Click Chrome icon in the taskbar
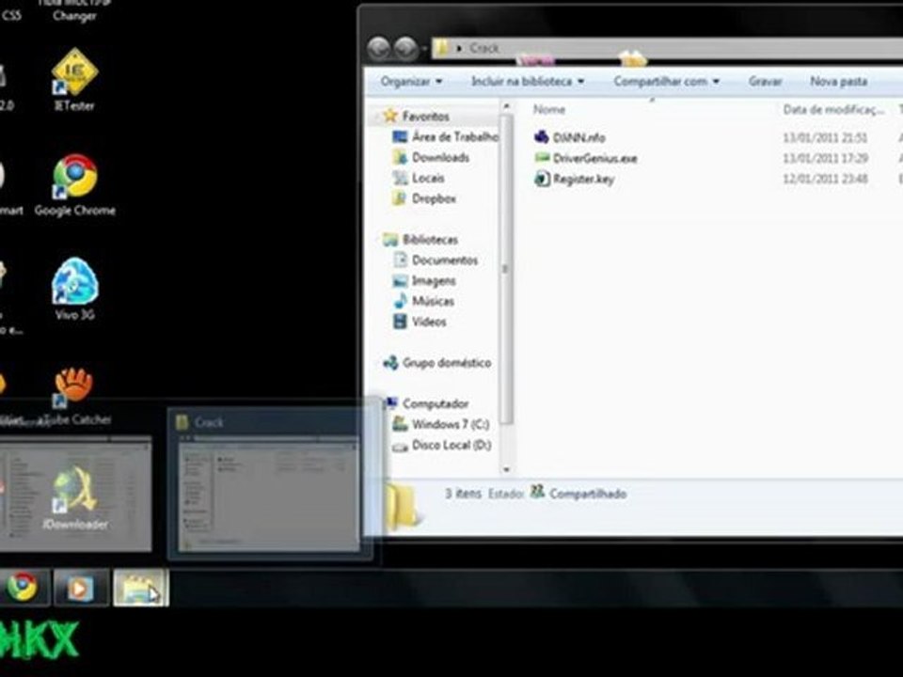903x677 pixels. (23, 587)
